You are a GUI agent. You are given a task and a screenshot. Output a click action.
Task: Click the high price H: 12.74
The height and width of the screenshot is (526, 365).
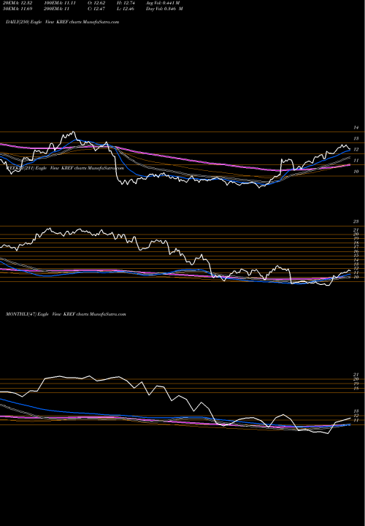[x=126, y=2]
